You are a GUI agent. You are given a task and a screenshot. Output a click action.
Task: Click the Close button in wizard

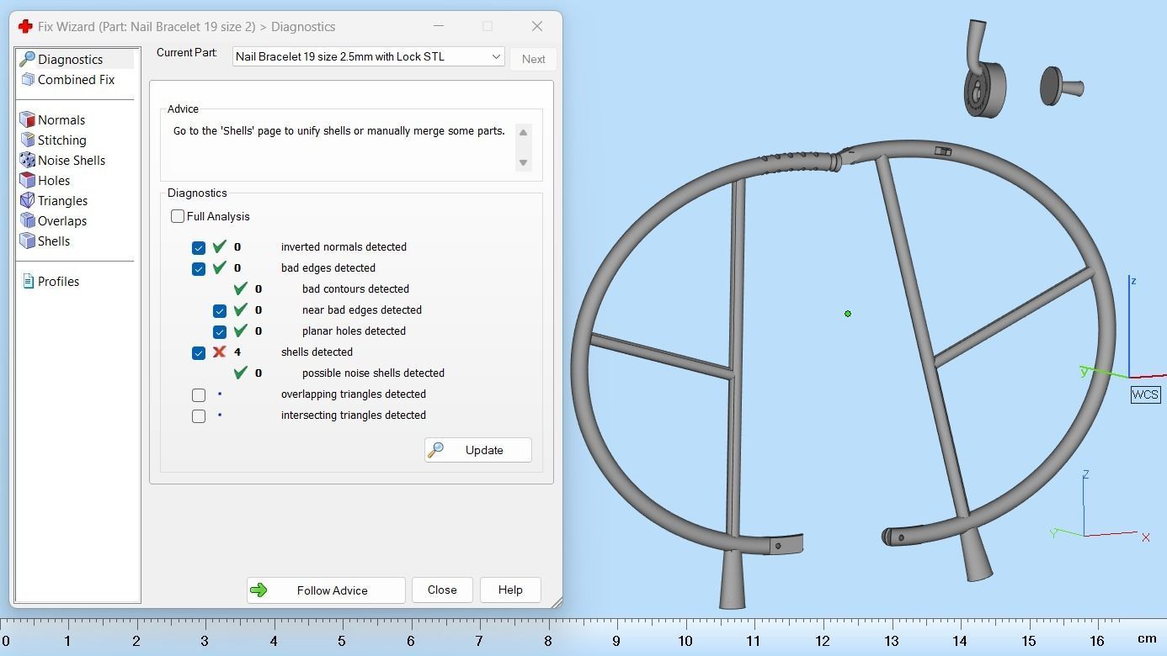[x=442, y=590]
